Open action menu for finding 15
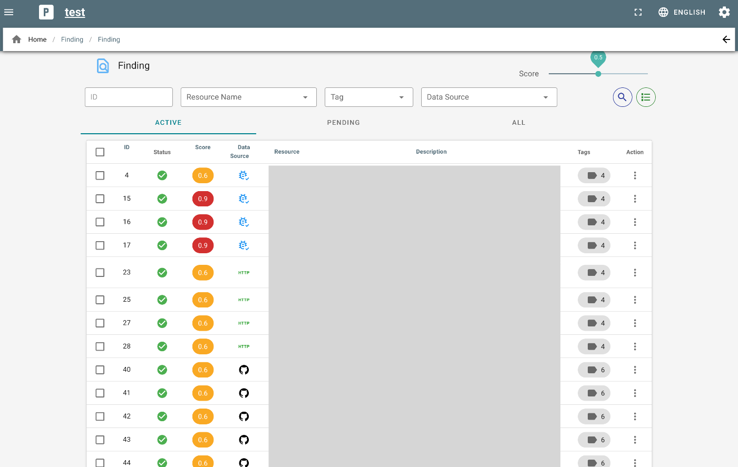 click(635, 198)
